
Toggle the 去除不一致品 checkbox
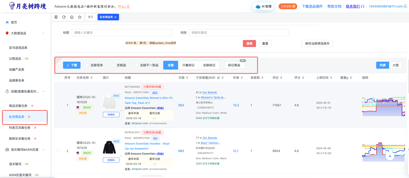click(x=137, y=65)
